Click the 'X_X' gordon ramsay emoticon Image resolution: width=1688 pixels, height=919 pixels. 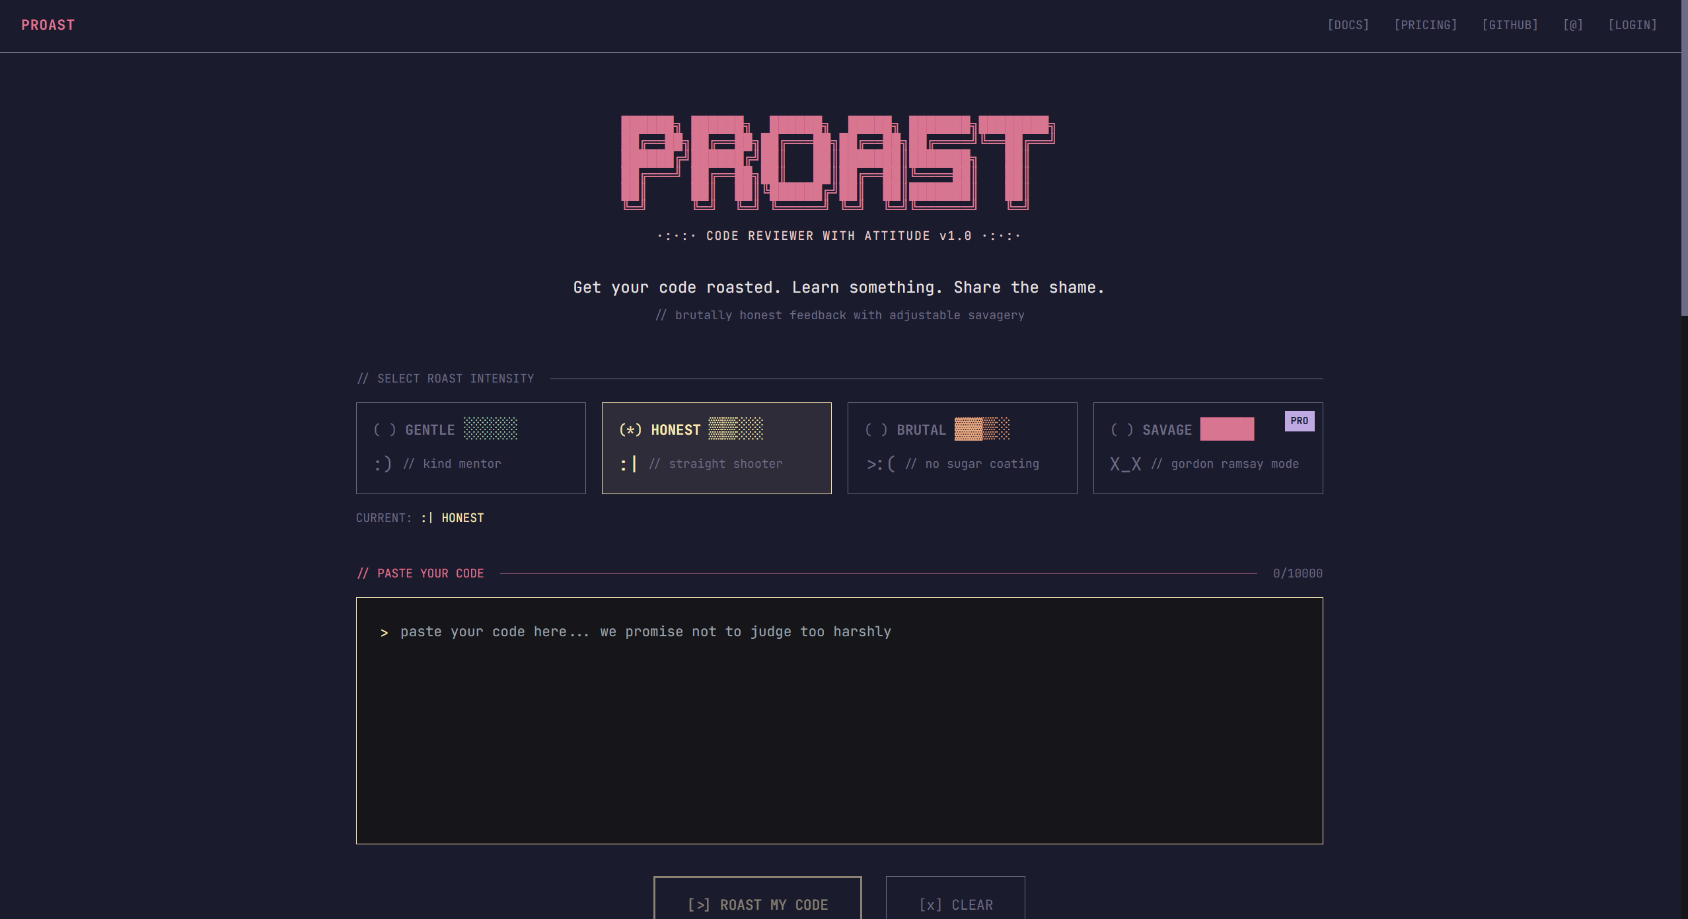(x=1126, y=463)
